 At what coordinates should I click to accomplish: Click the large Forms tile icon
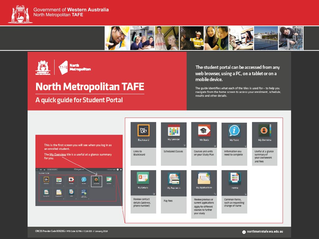click(235, 178)
